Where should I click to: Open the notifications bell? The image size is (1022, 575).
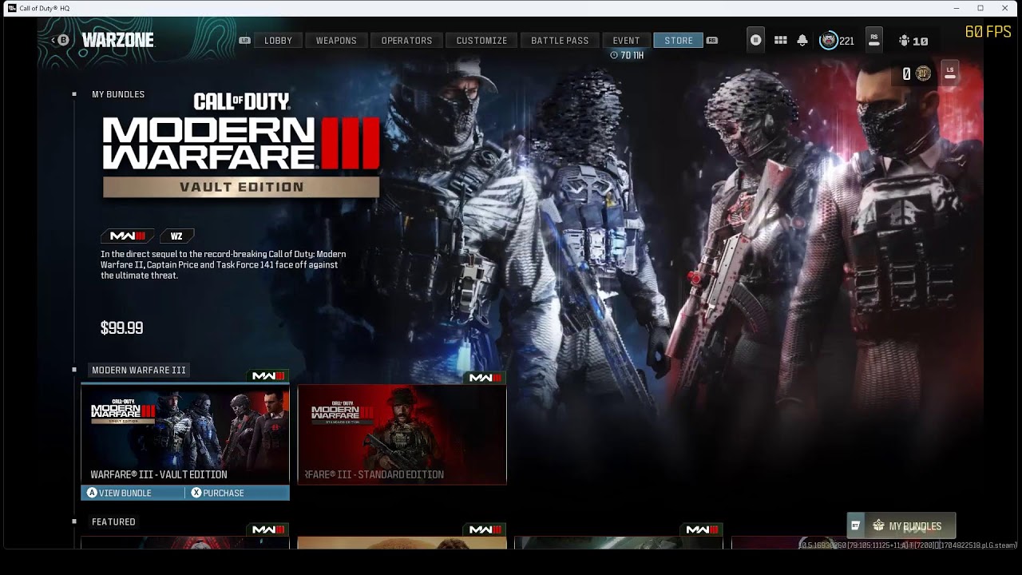coord(802,40)
